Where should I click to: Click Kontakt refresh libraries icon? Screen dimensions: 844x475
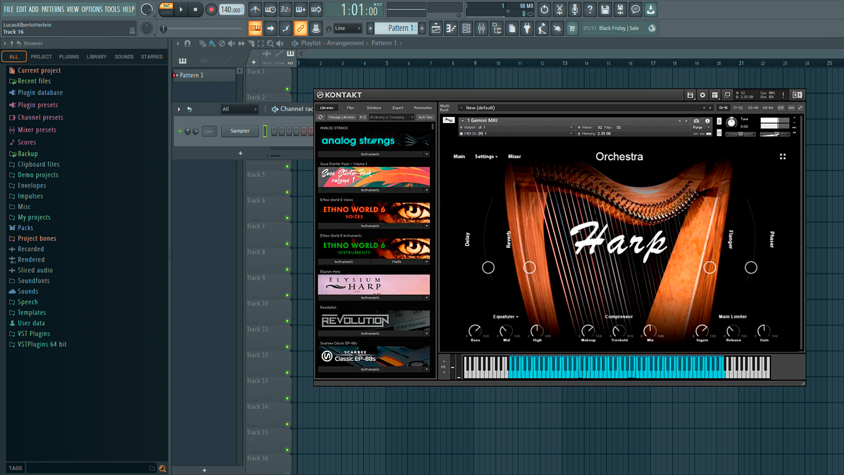coord(320,117)
